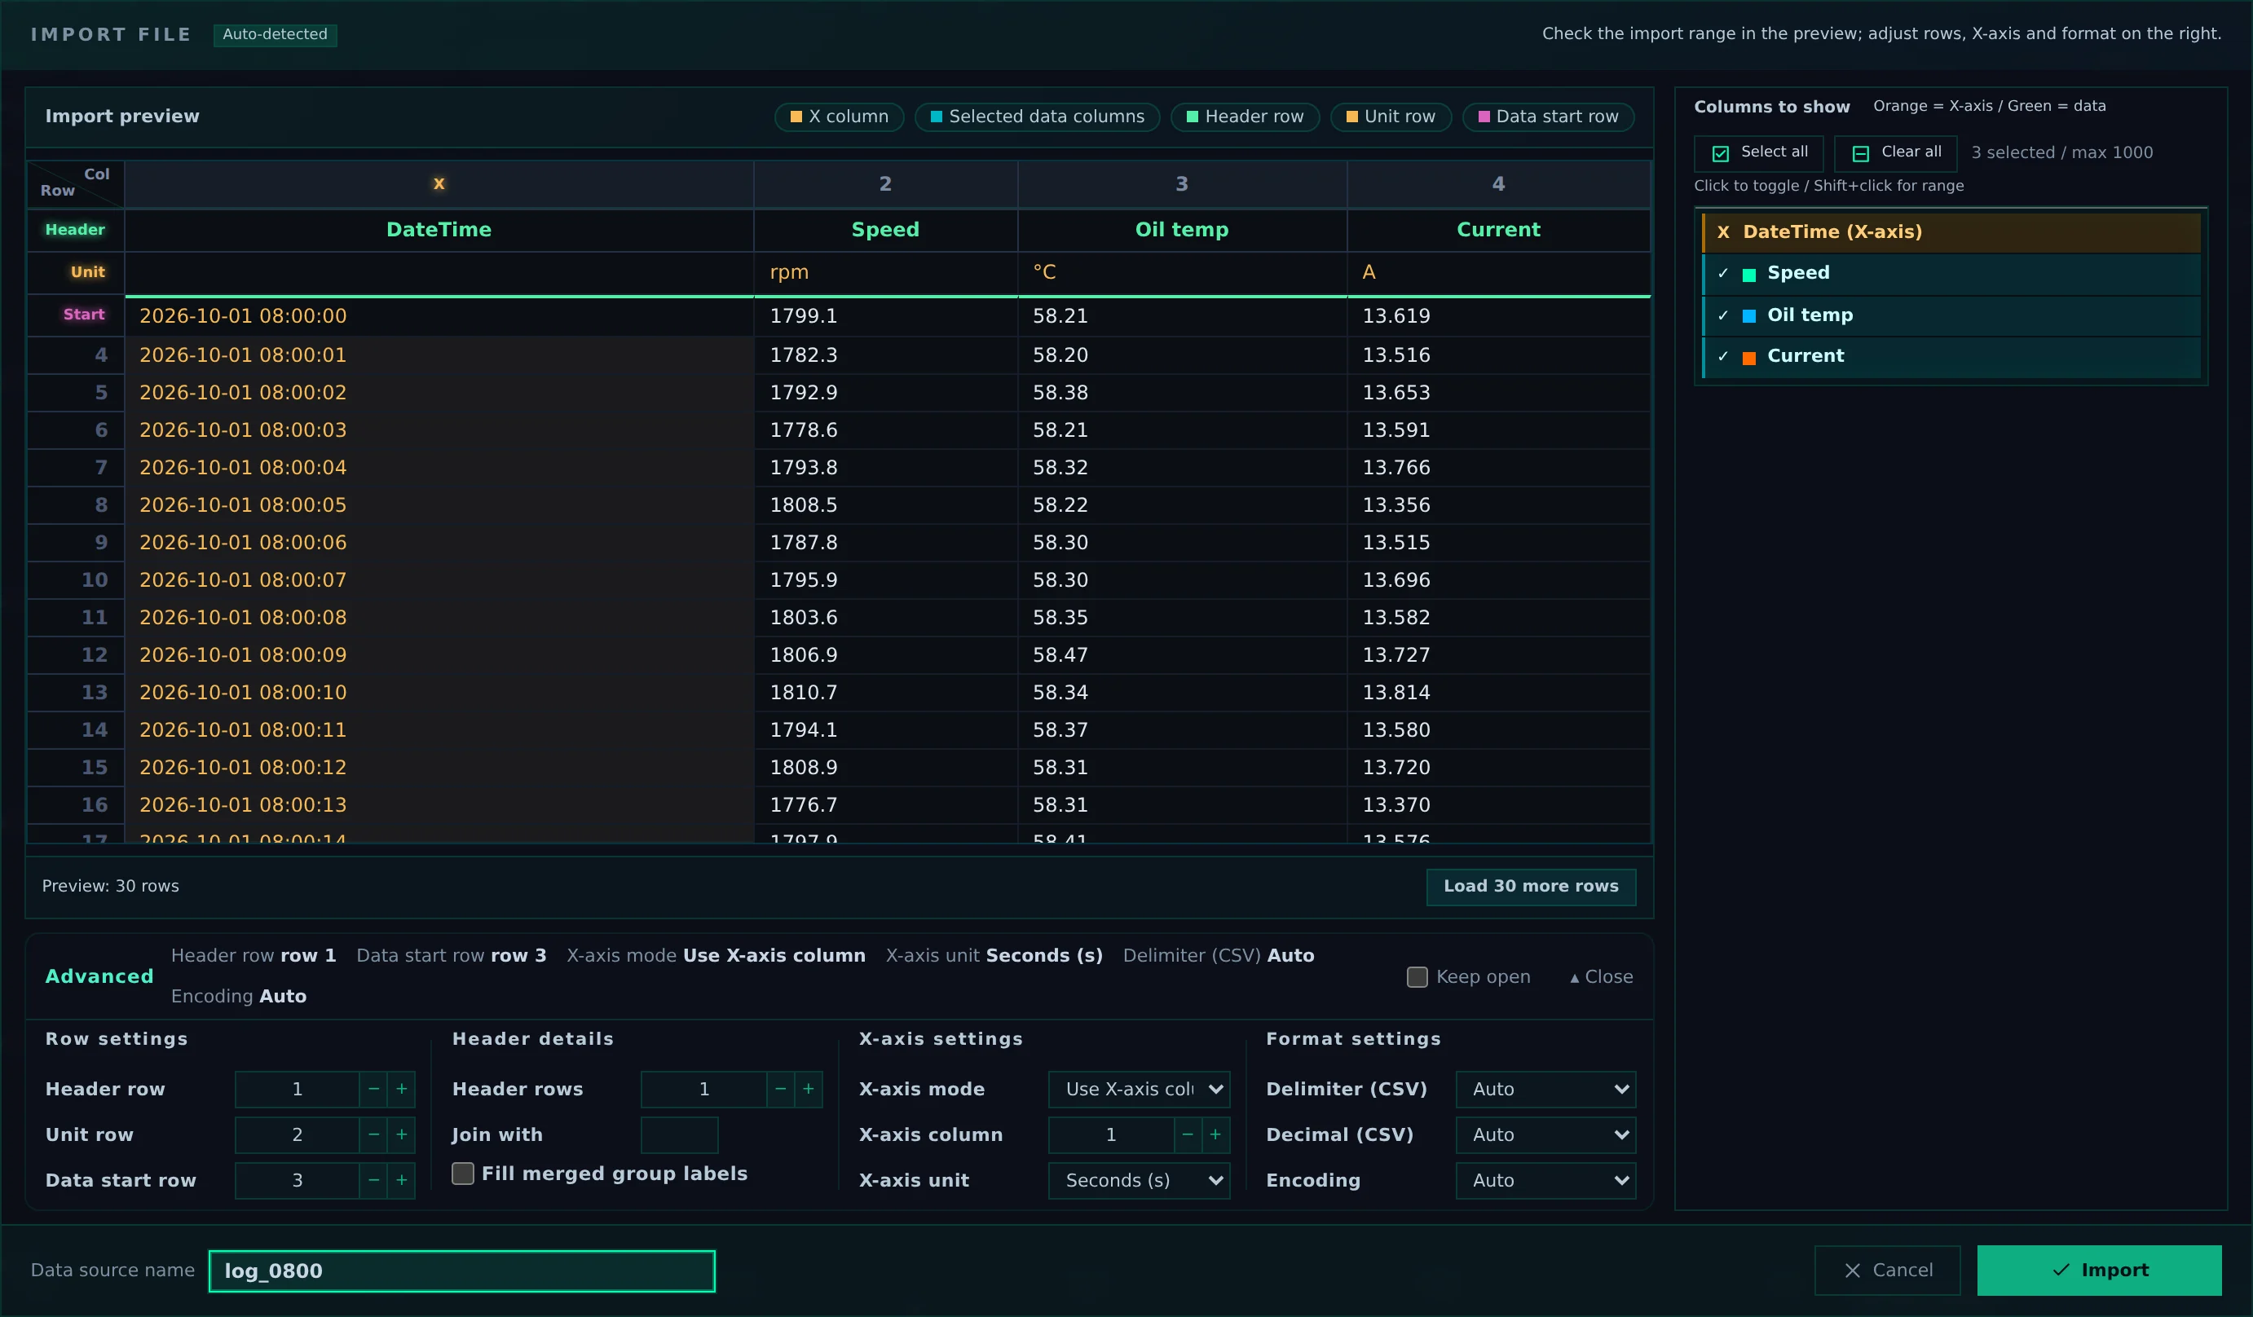Click the Data source name field

462,1271
